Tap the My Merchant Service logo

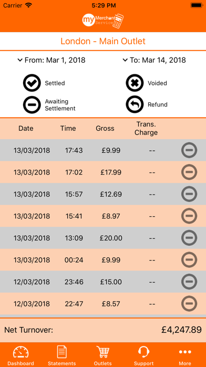point(103,20)
